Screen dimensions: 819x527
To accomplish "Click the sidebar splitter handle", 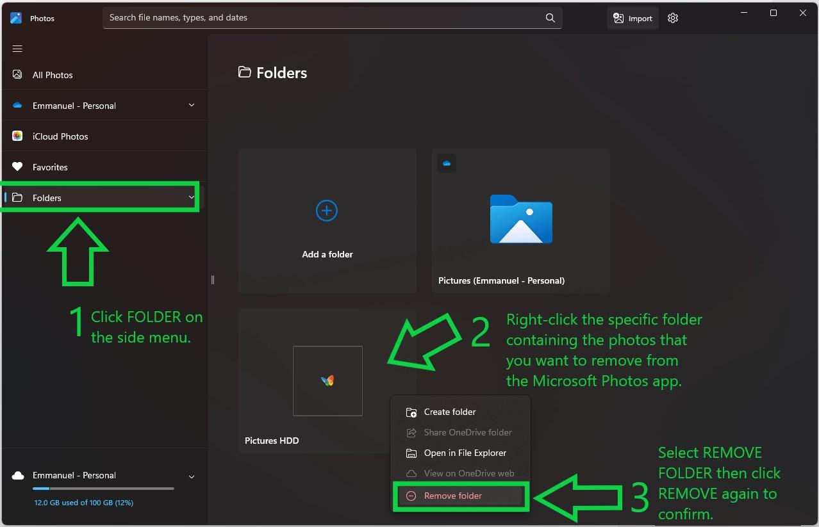I will click(x=212, y=279).
